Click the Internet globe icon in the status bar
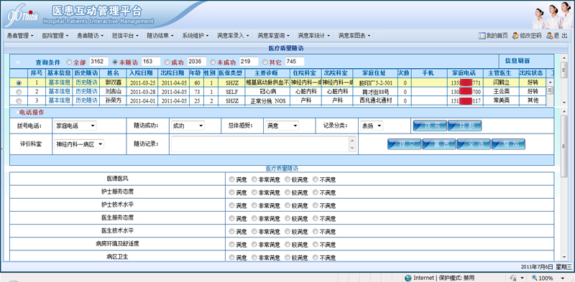575x282 pixels. point(408,278)
